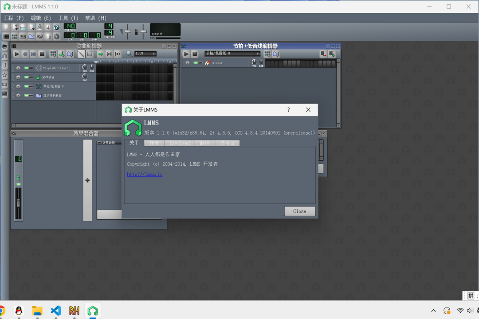Image resolution: width=479 pixels, height=319 pixels.
Task: Open the piano roll from main toolbar
Action: pos(23,36)
